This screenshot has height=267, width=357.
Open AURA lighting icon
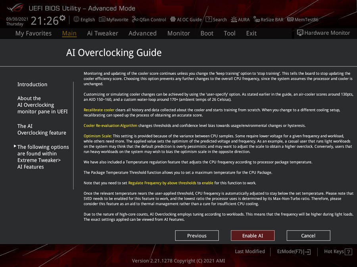(x=234, y=19)
